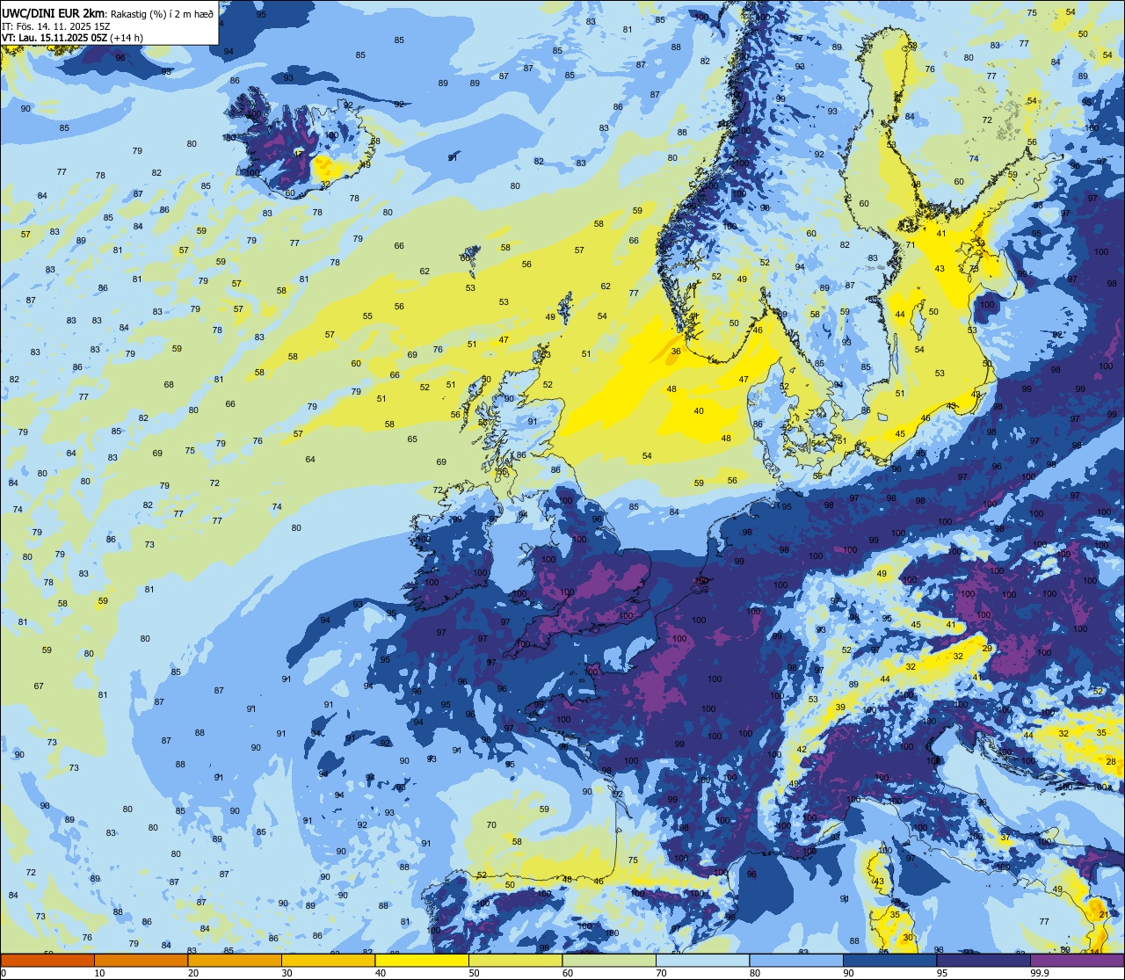Click the dark orange below-10 legend segment
The image size is (1125, 980).
point(47,960)
